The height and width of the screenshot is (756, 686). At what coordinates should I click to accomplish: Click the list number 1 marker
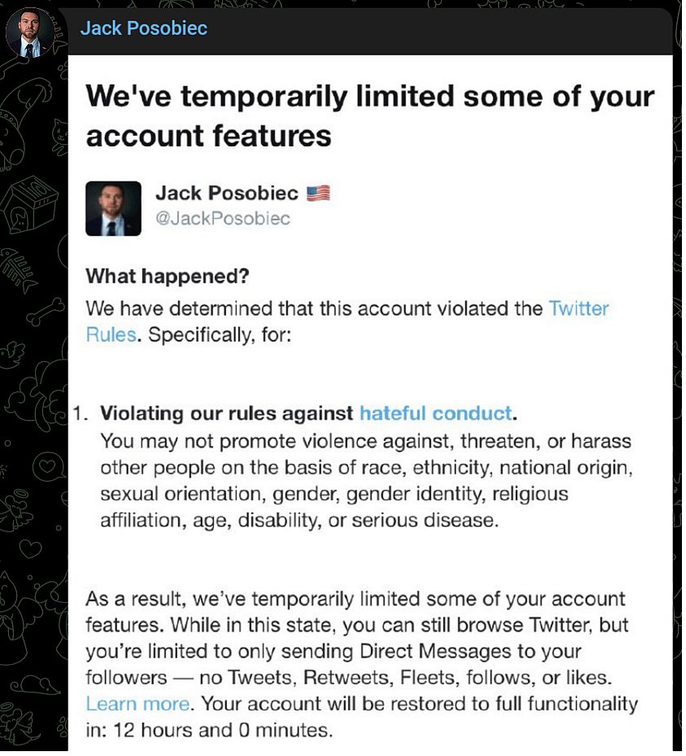click(x=78, y=413)
